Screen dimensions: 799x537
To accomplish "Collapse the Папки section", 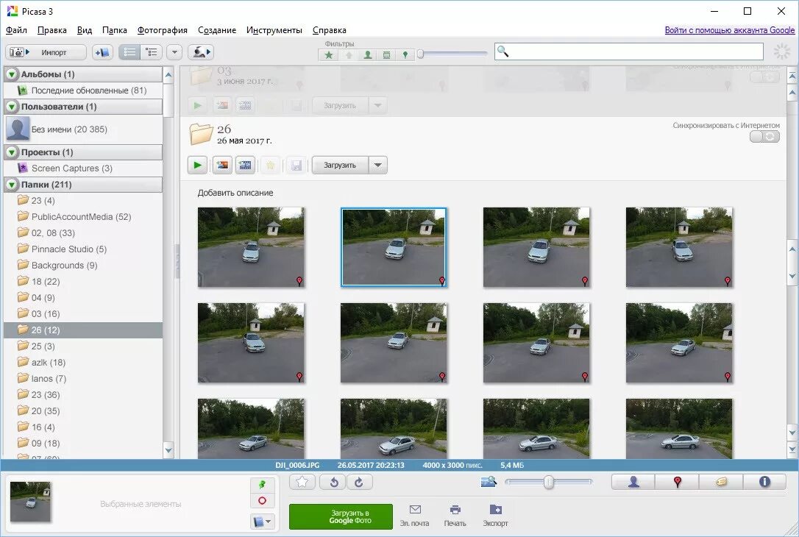I will tap(13, 185).
